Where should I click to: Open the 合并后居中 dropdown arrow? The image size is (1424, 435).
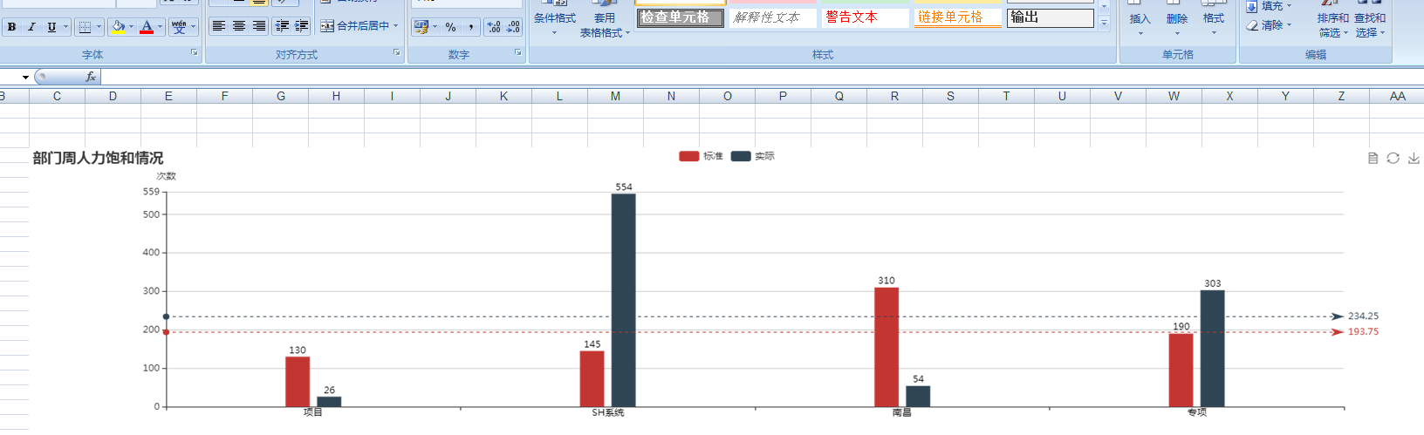[x=396, y=26]
